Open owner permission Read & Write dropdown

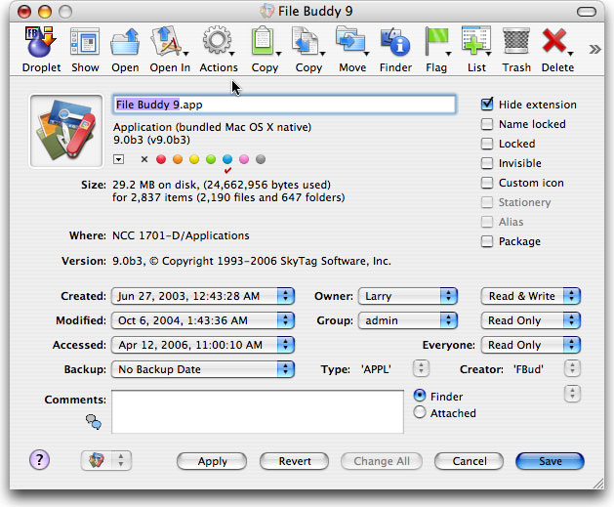[531, 296]
